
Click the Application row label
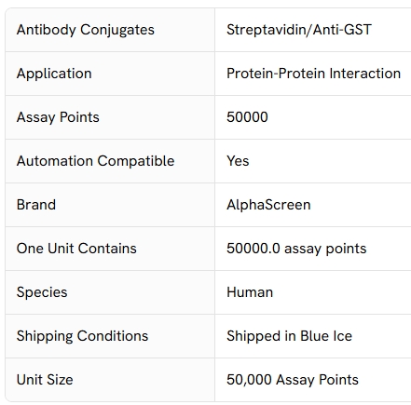pyautogui.click(x=54, y=74)
